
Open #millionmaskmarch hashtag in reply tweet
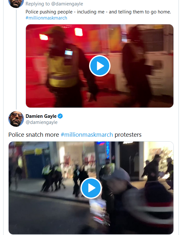[x=46, y=18]
